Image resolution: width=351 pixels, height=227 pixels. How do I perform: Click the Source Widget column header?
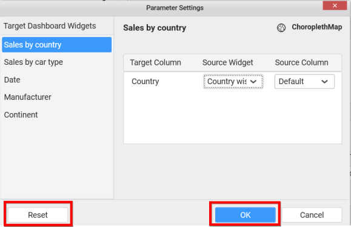pyautogui.click(x=228, y=62)
